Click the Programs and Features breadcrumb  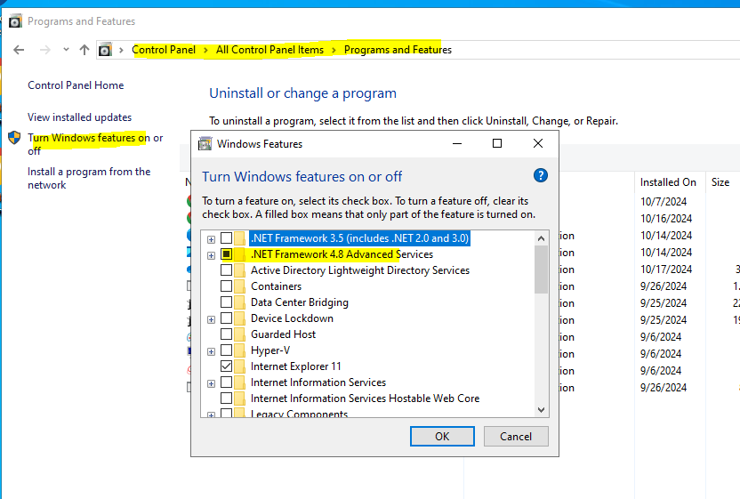tap(398, 50)
